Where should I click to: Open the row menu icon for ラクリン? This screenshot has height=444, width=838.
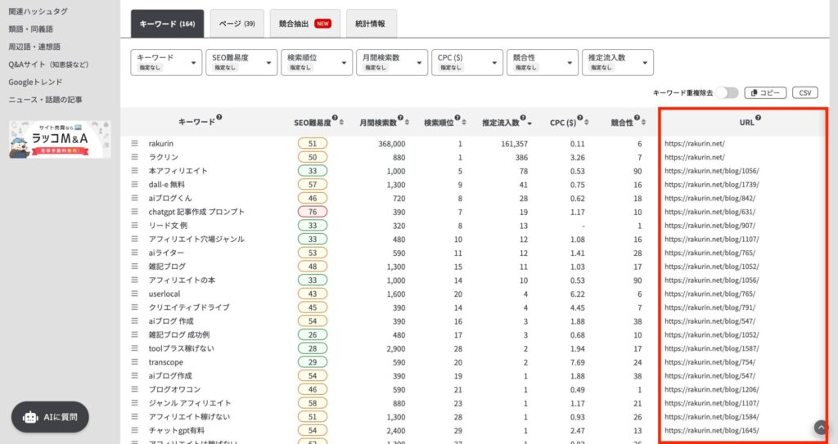135,157
